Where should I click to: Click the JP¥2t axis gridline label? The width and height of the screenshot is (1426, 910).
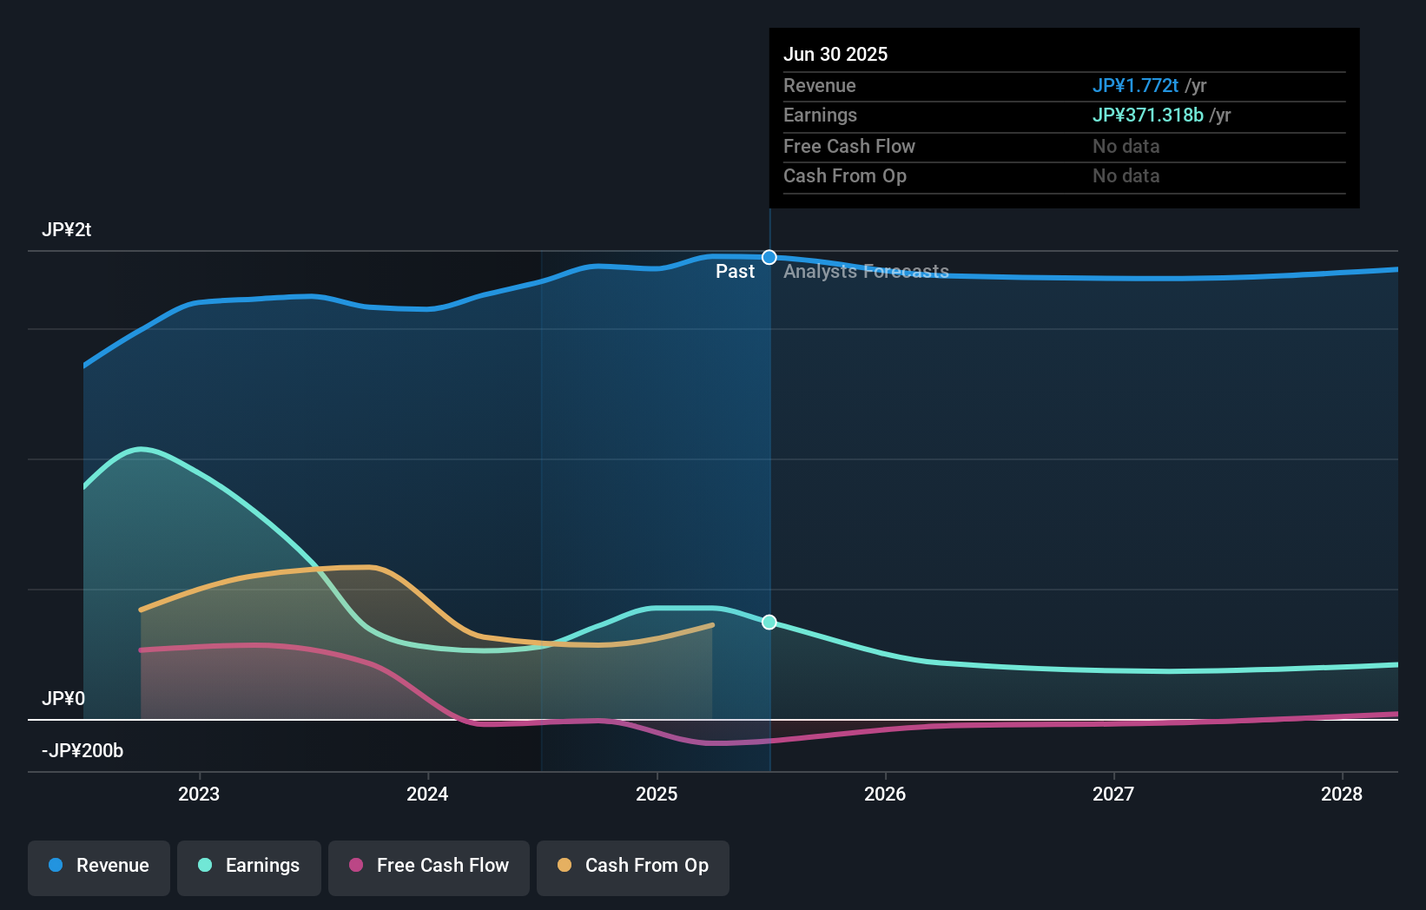pos(64,229)
